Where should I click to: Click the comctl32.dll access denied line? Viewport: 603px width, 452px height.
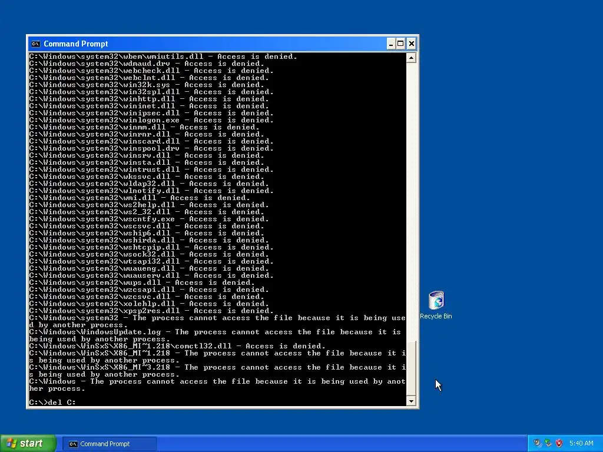click(x=177, y=346)
